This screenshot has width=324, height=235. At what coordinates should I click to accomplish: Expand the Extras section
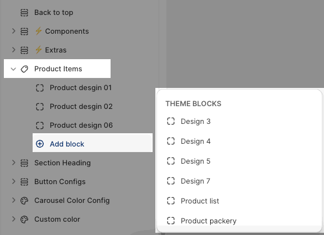pyautogui.click(x=13, y=50)
